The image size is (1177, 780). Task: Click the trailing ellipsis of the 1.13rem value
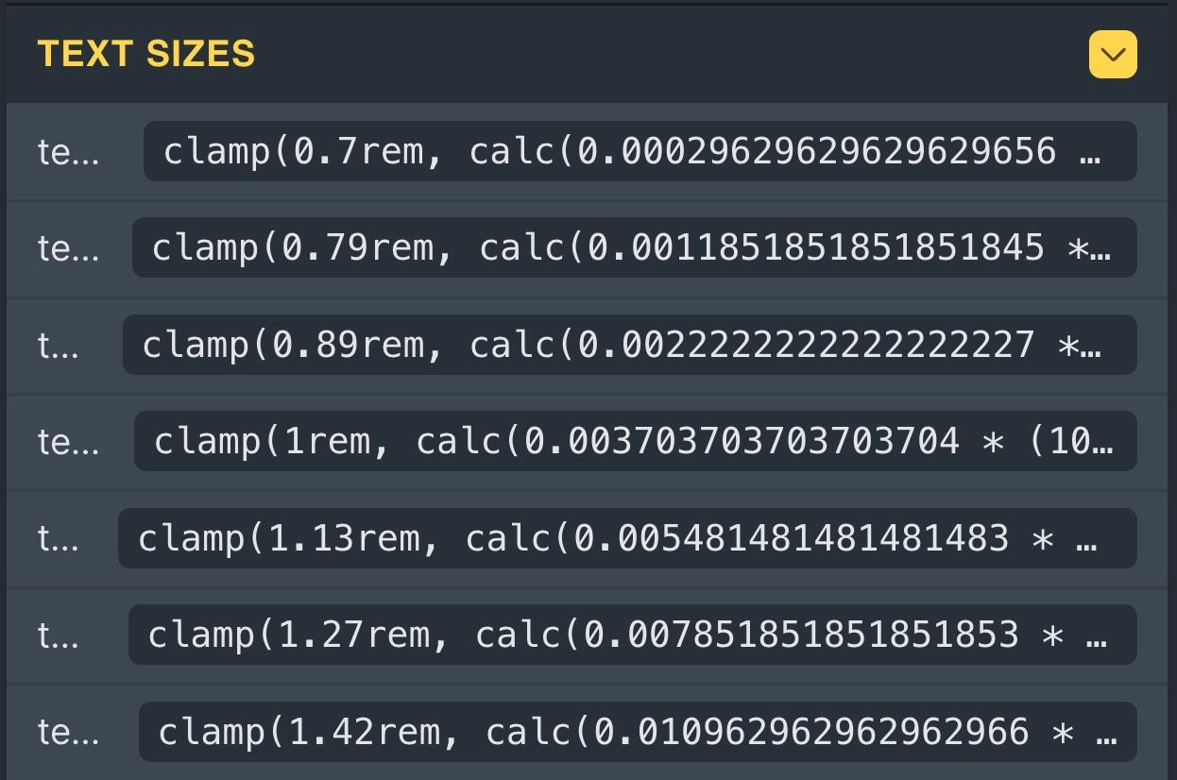tap(1086, 540)
